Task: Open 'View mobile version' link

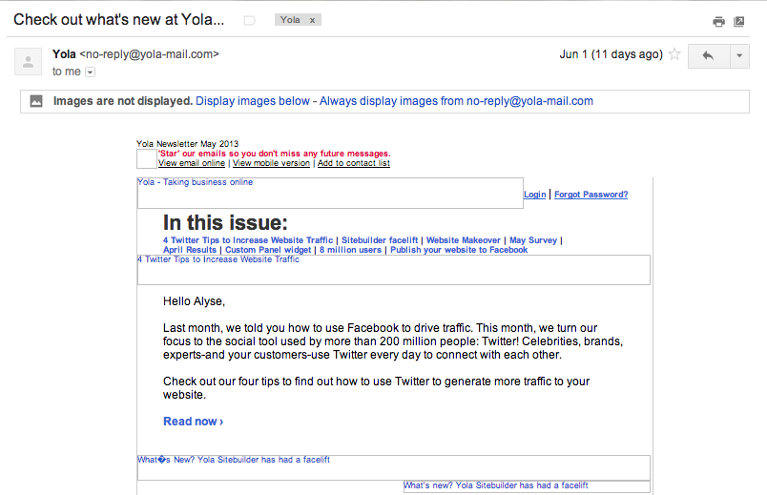Action: (271, 163)
